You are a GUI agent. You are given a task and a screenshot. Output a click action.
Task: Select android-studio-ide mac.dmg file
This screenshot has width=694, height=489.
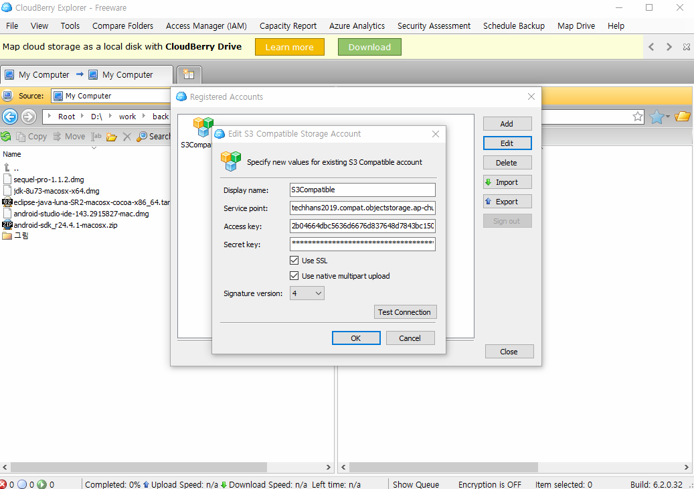coord(76,214)
